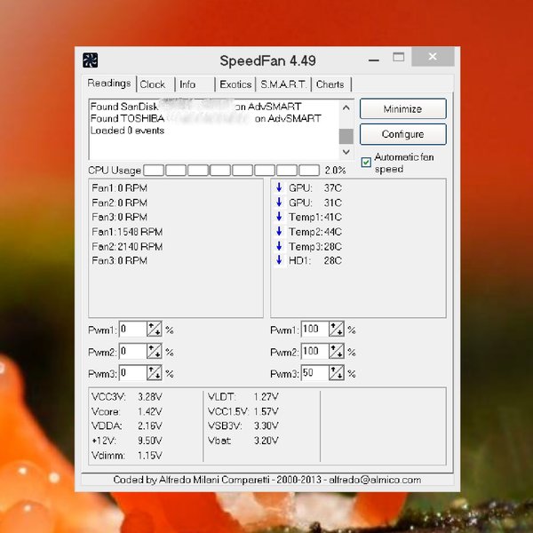533x533 pixels.
Task: Click the alfredo@almico.com status bar text
Action: (375, 480)
